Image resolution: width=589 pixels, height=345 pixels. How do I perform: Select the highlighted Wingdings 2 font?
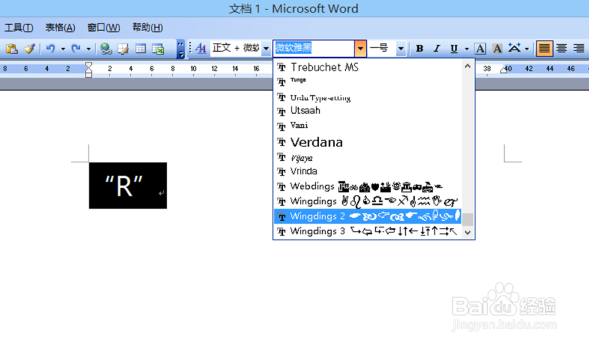(x=368, y=216)
